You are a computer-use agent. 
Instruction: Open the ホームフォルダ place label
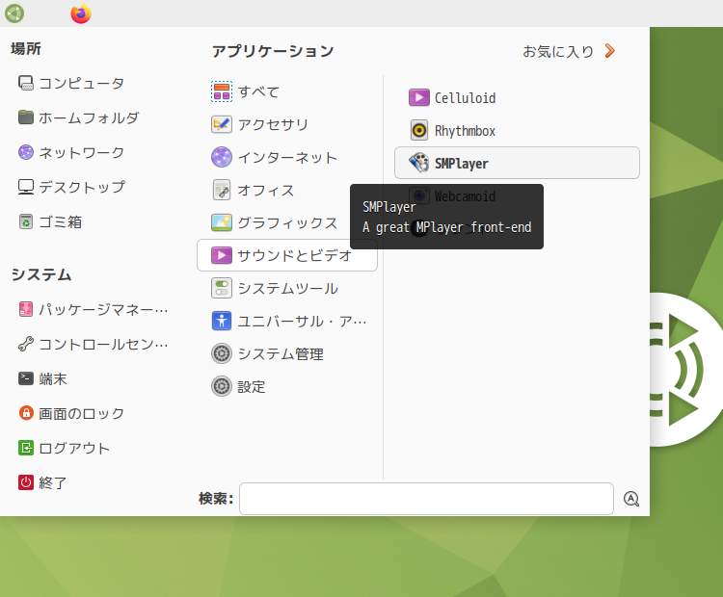89,117
